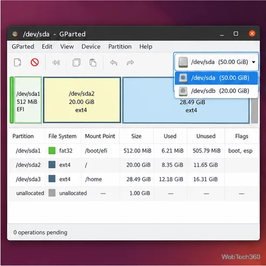Click the 28.49 GiB size cell in table
The height and width of the screenshot is (266, 266).
coord(138,179)
